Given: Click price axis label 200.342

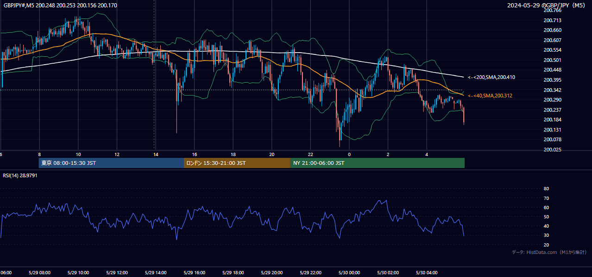Looking at the screenshot, I should coord(552,90).
